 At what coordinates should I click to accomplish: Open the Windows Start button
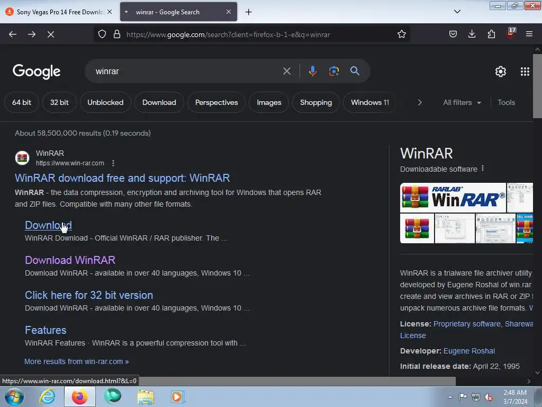click(x=13, y=396)
